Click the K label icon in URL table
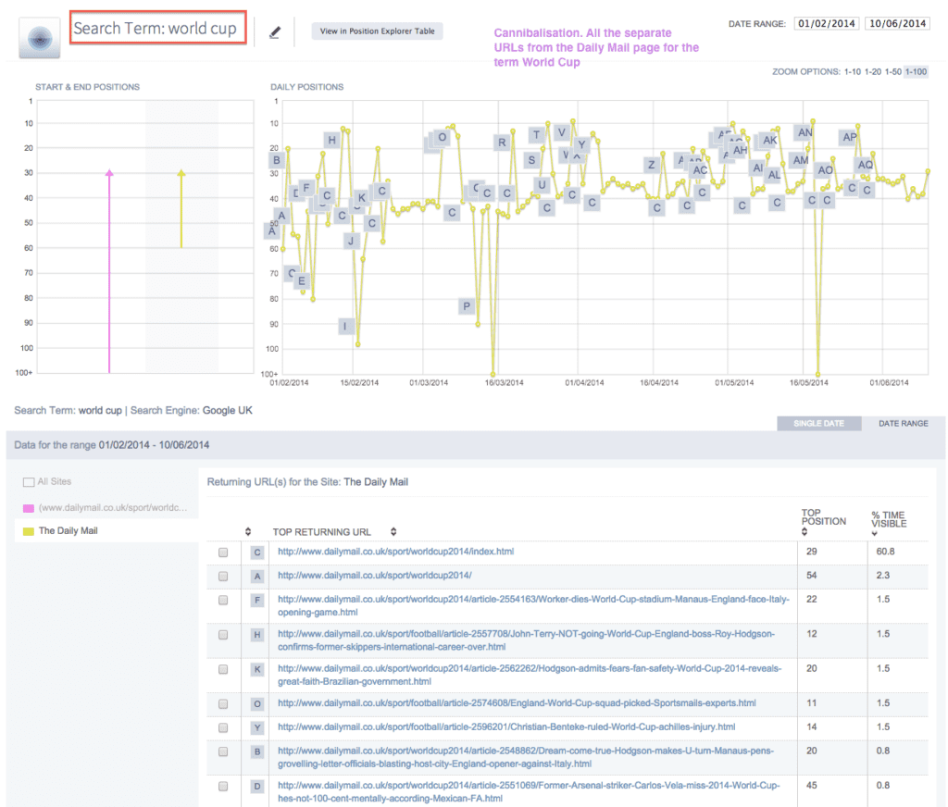The image size is (948, 807). [257, 669]
